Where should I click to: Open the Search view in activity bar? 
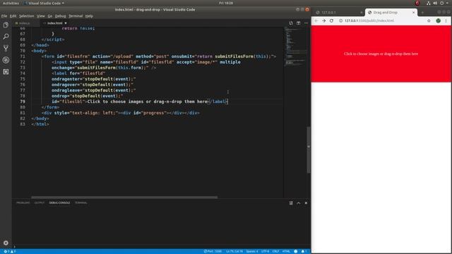pos(6,37)
